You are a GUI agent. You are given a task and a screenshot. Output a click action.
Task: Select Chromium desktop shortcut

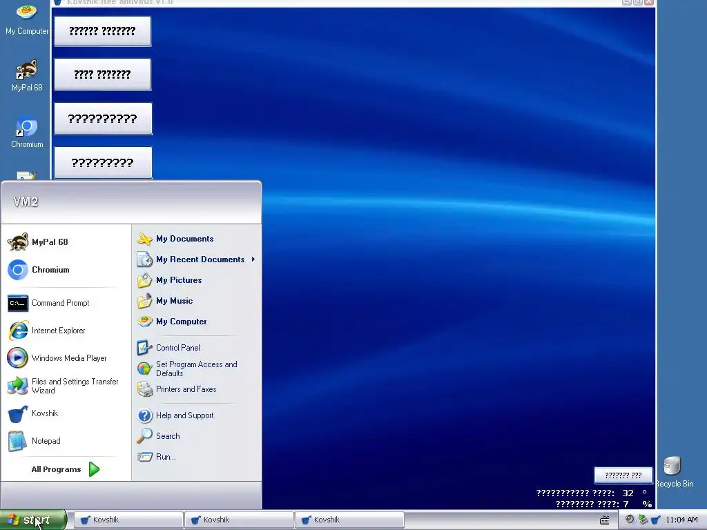(x=27, y=132)
